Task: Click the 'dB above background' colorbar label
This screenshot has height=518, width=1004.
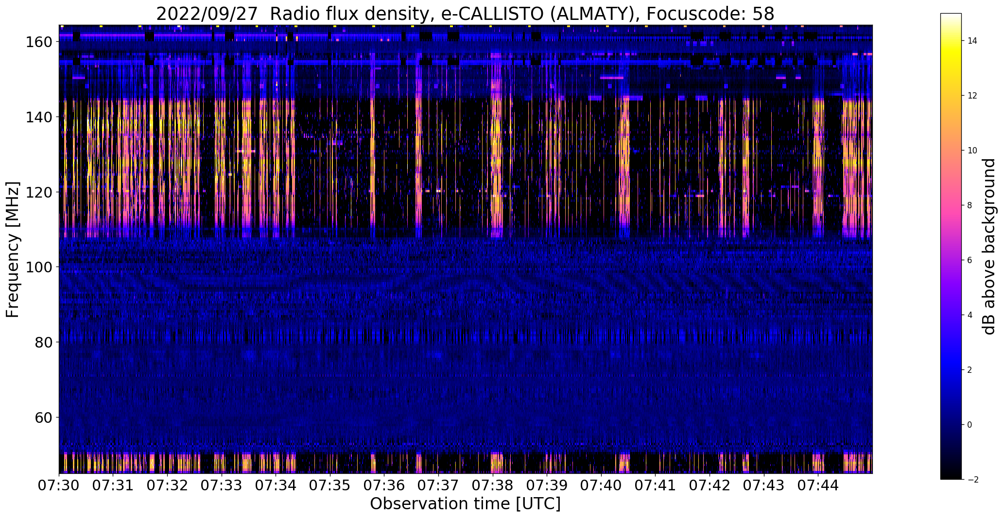Action: click(988, 246)
